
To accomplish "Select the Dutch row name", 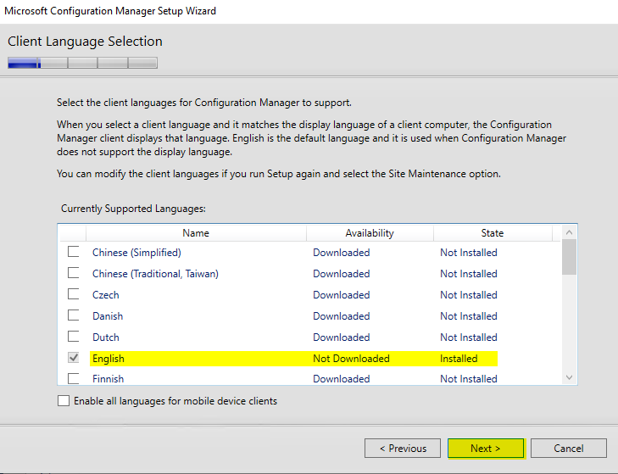I will pyautogui.click(x=106, y=337).
